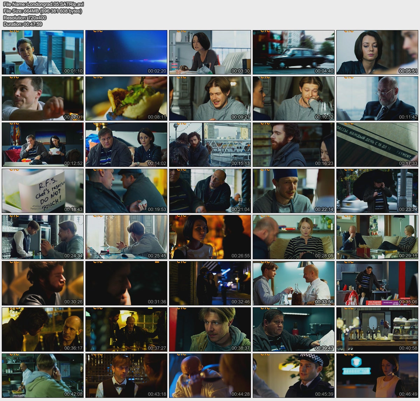Select the blue abstract frame at 00:02:20
The image size is (420, 401).
pyautogui.click(x=126, y=52)
